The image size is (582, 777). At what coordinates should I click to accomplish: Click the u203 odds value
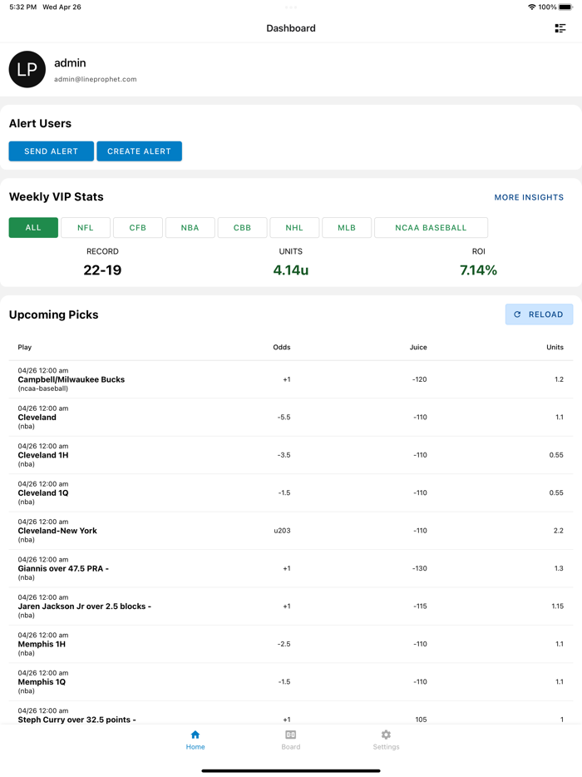click(x=282, y=531)
